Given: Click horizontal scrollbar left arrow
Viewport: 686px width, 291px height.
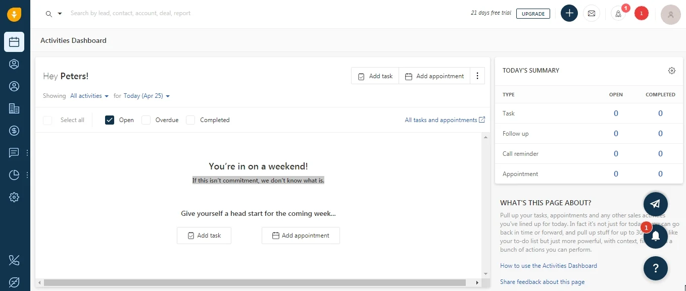Looking at the screenshot, I should [x=39, y=283].
